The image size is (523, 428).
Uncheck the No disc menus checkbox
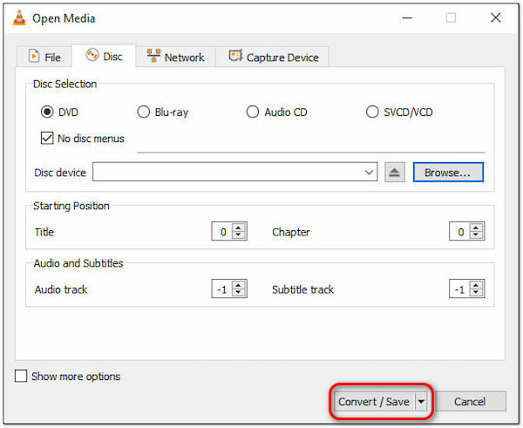coord(47,138)
